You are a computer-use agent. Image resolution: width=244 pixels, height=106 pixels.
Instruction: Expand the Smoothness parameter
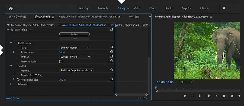click(14, 52)
